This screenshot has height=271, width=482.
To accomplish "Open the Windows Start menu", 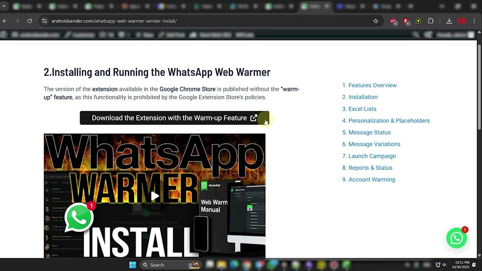I will 133,265.
